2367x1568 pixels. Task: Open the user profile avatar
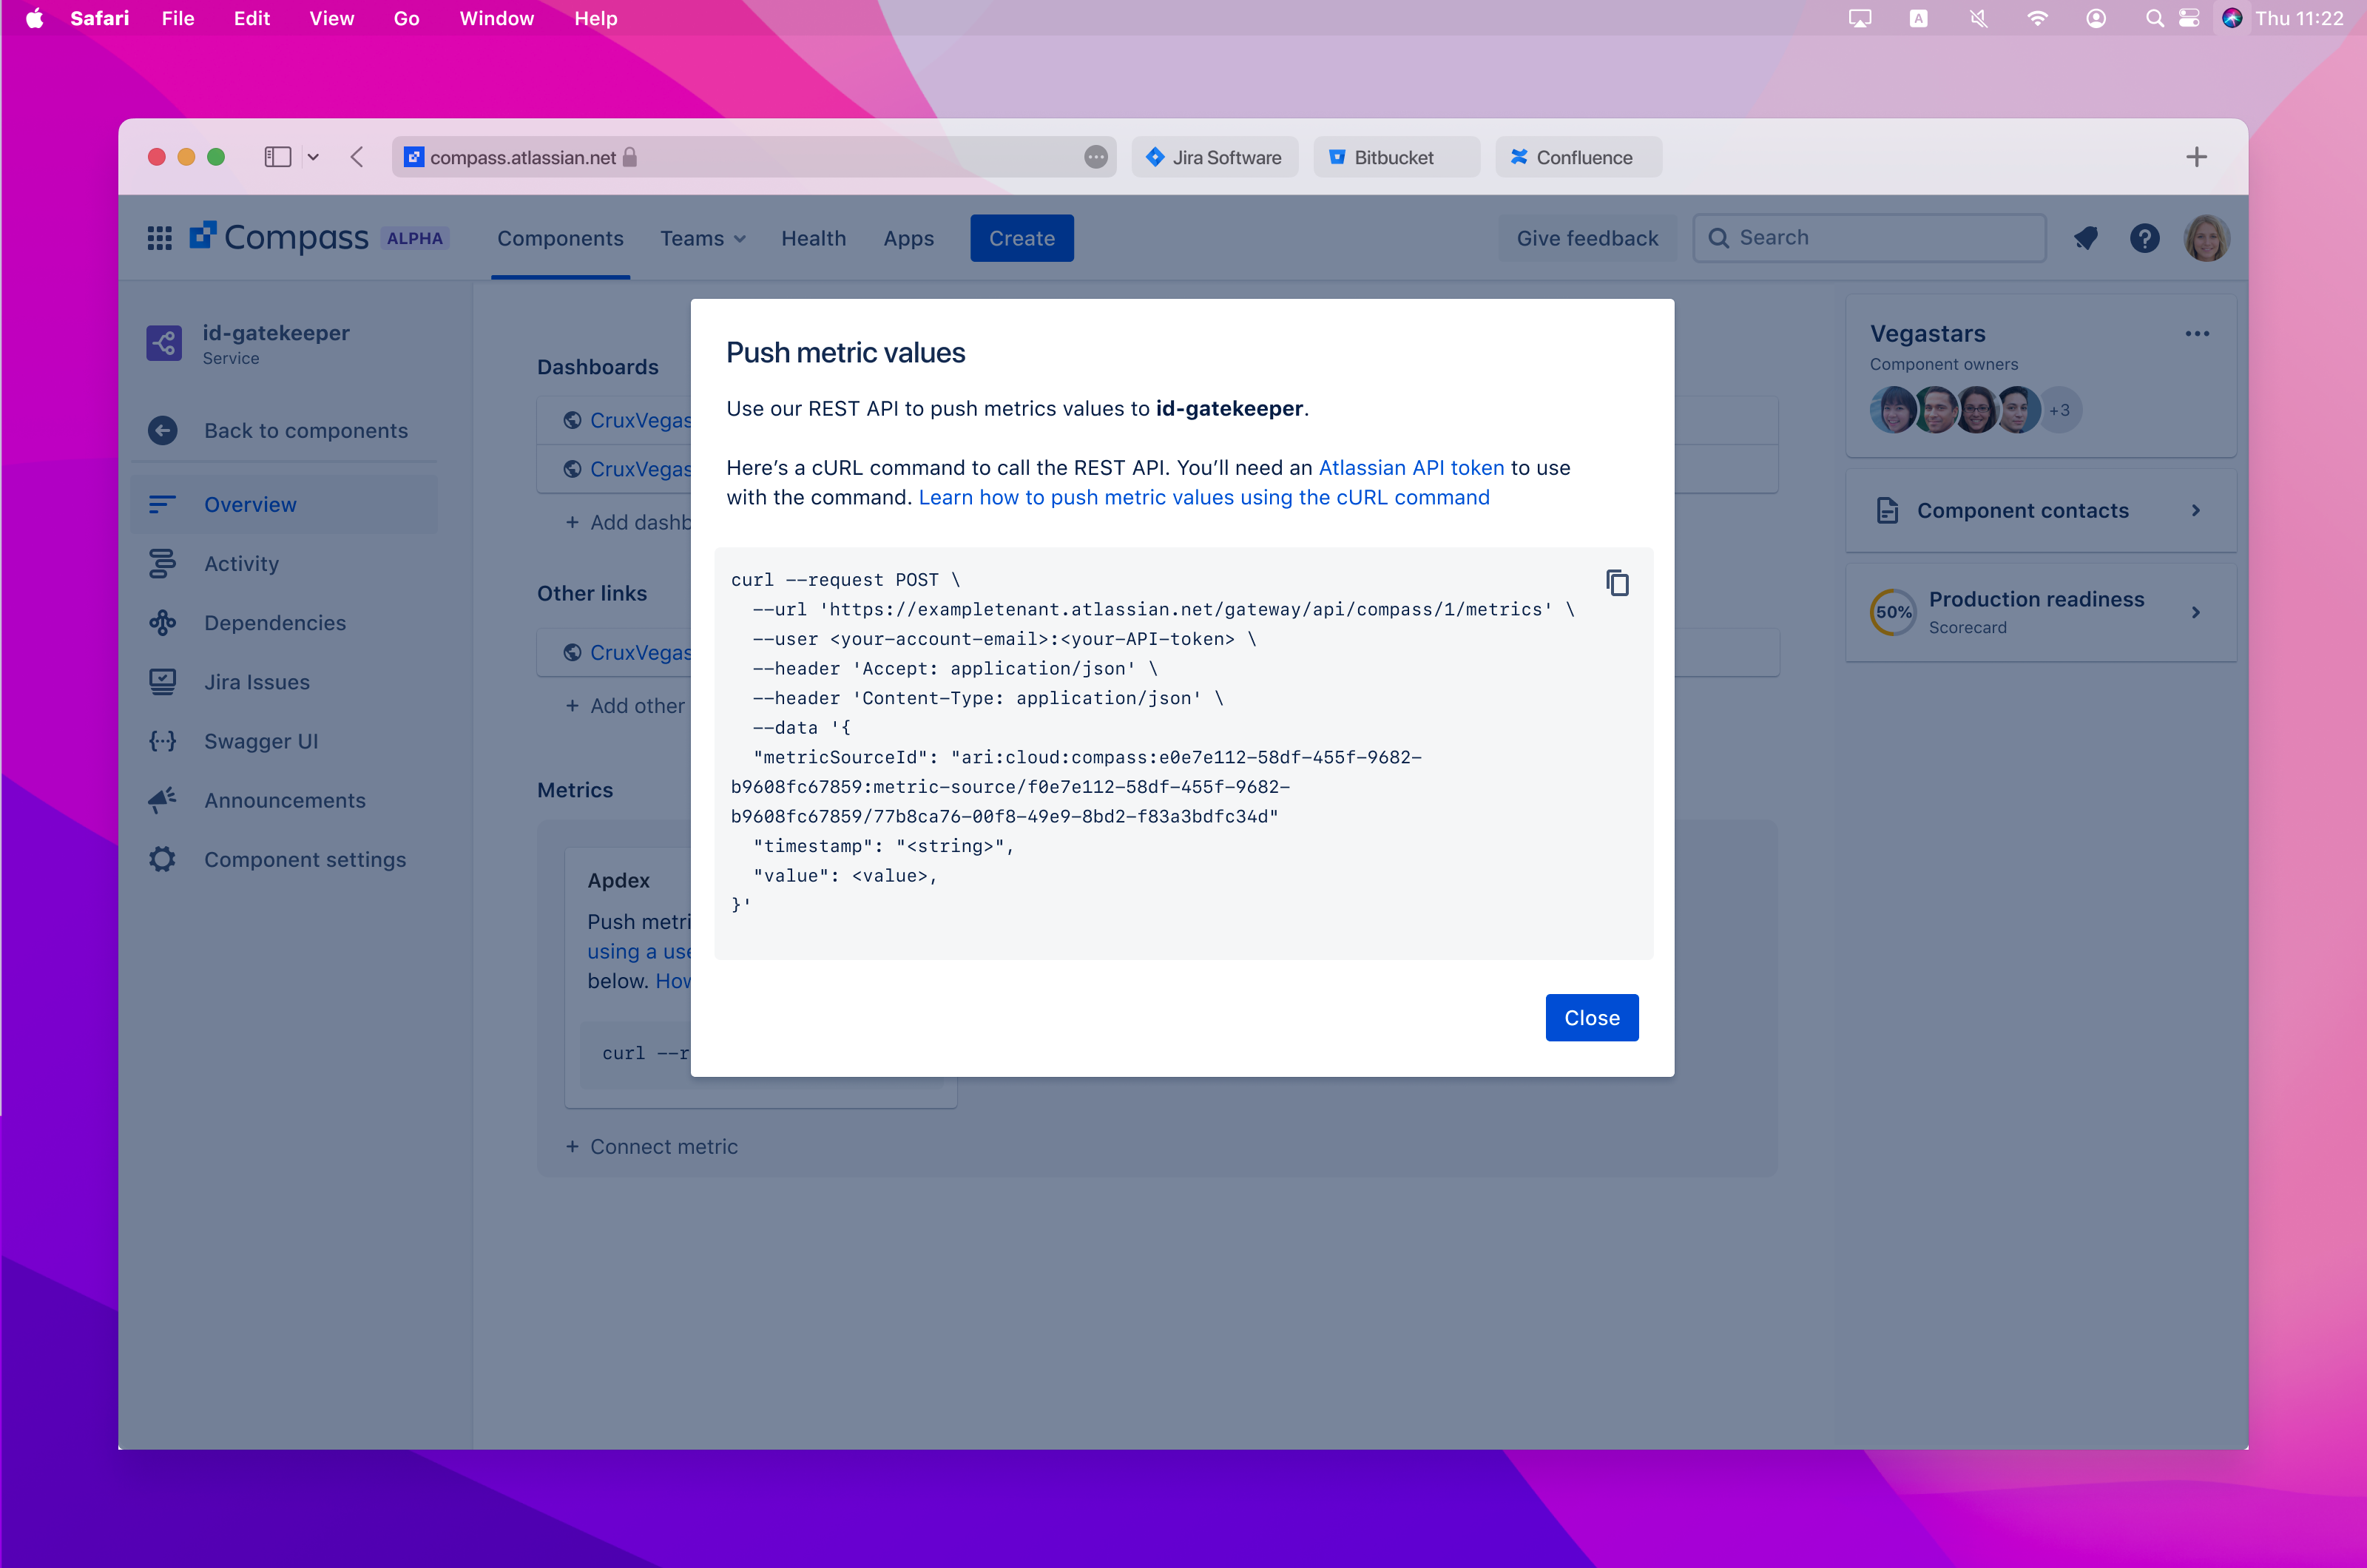pyautogui.click(x=2206, y=238)
